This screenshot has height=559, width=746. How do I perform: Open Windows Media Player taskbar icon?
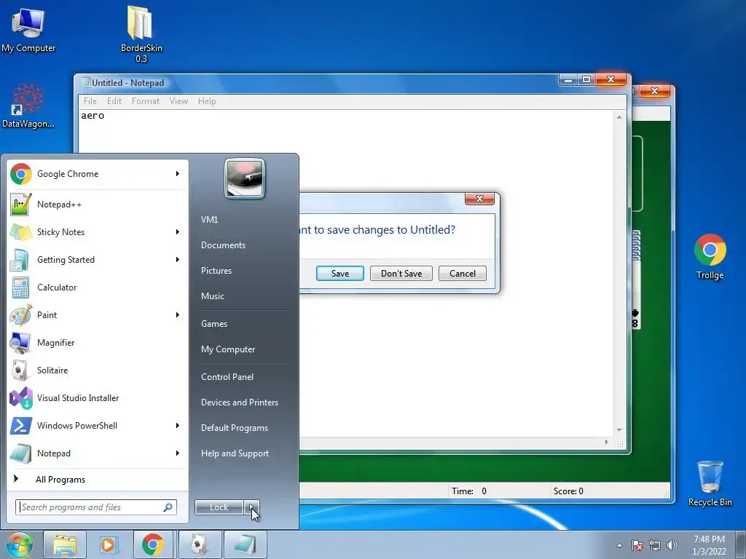tap(109, 544)
